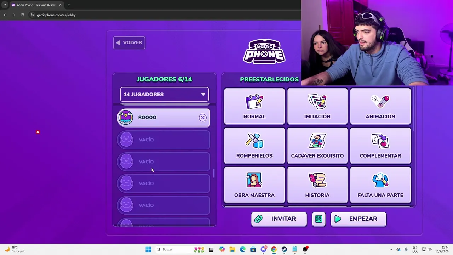Click the Jugadores 6/14 heading
Viewport: 453px width, 255px height.
[164, 79]
